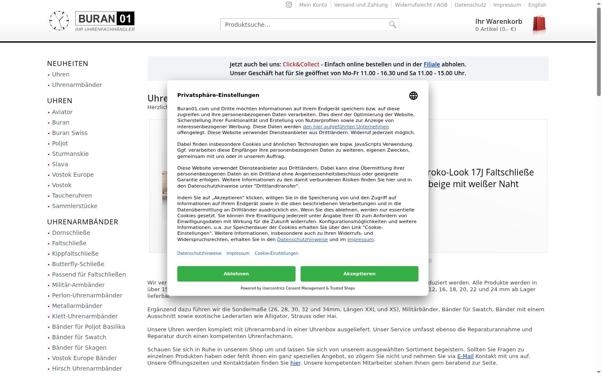The height and width of the screenshot is (376, 602).
Task: Click the search magnifier icon
Action: tap(392, 24)
